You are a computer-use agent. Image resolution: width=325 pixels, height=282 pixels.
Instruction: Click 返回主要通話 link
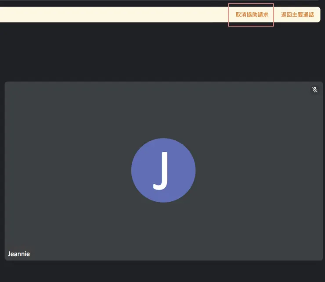(297, 15)
